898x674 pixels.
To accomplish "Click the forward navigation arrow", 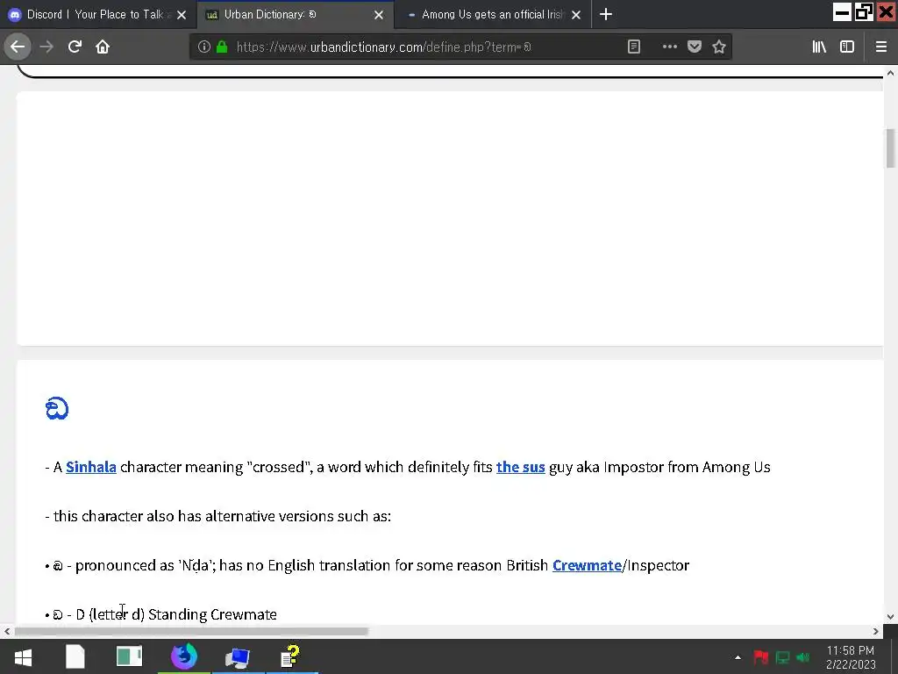I will (x=46, y=47).
